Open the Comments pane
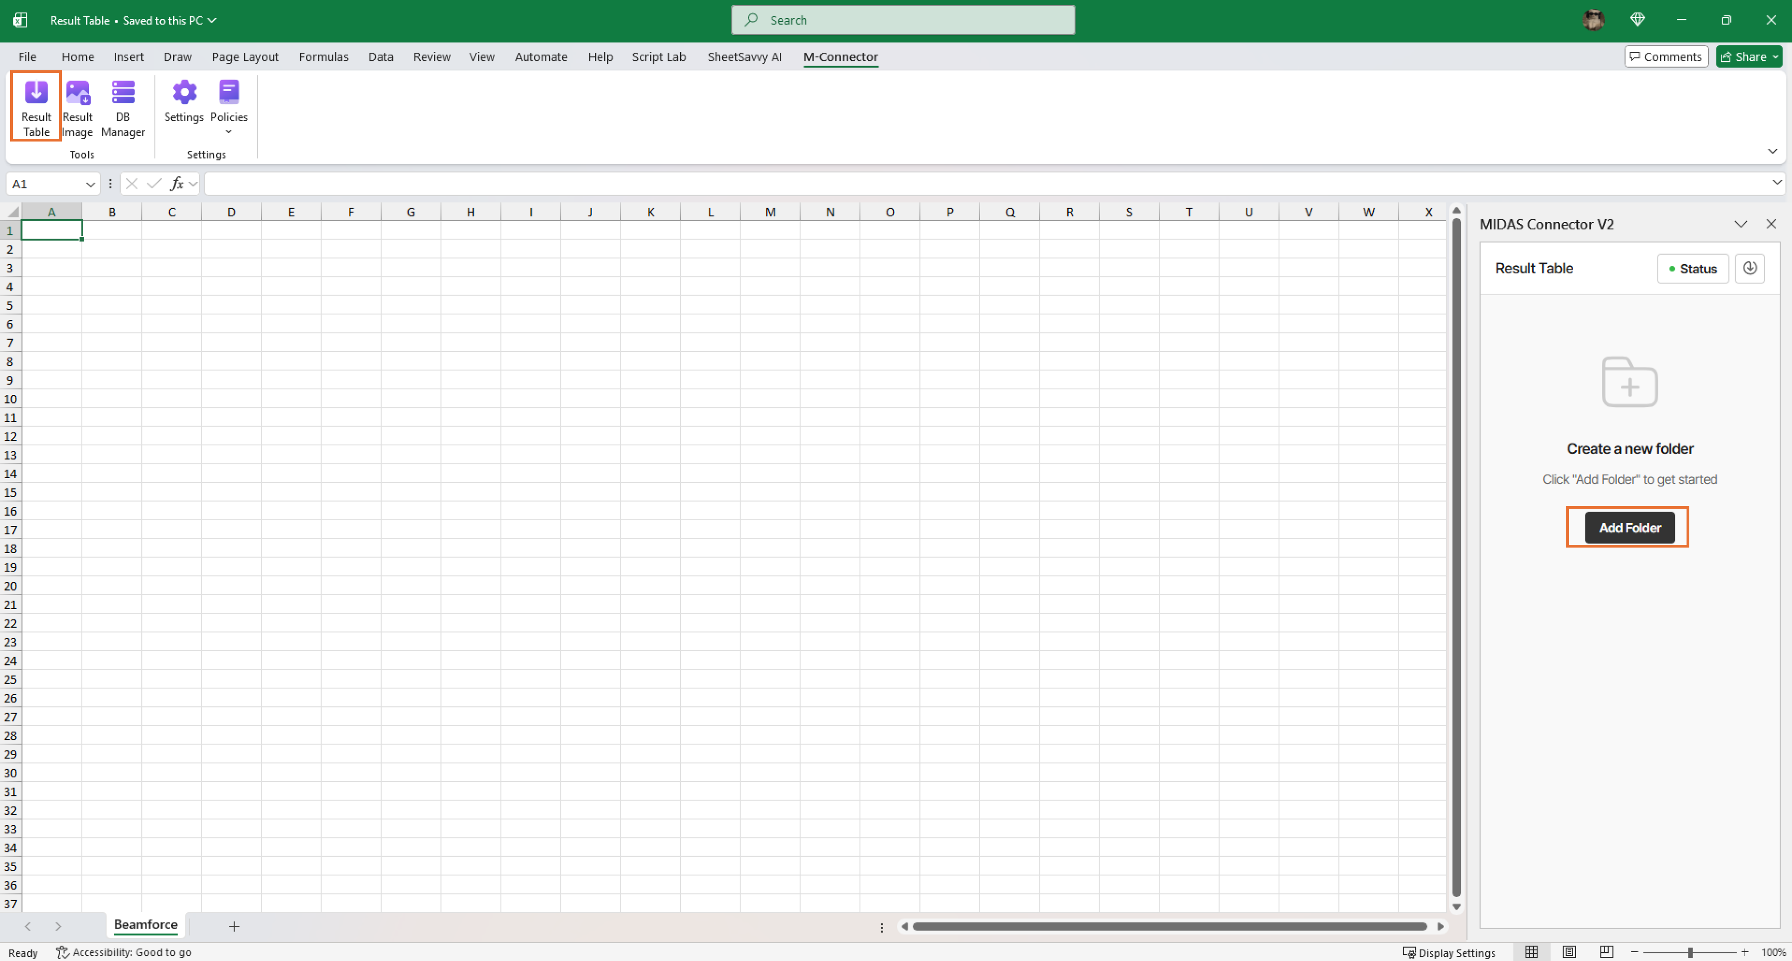The image size is (1792, 961). point(1666,56)
